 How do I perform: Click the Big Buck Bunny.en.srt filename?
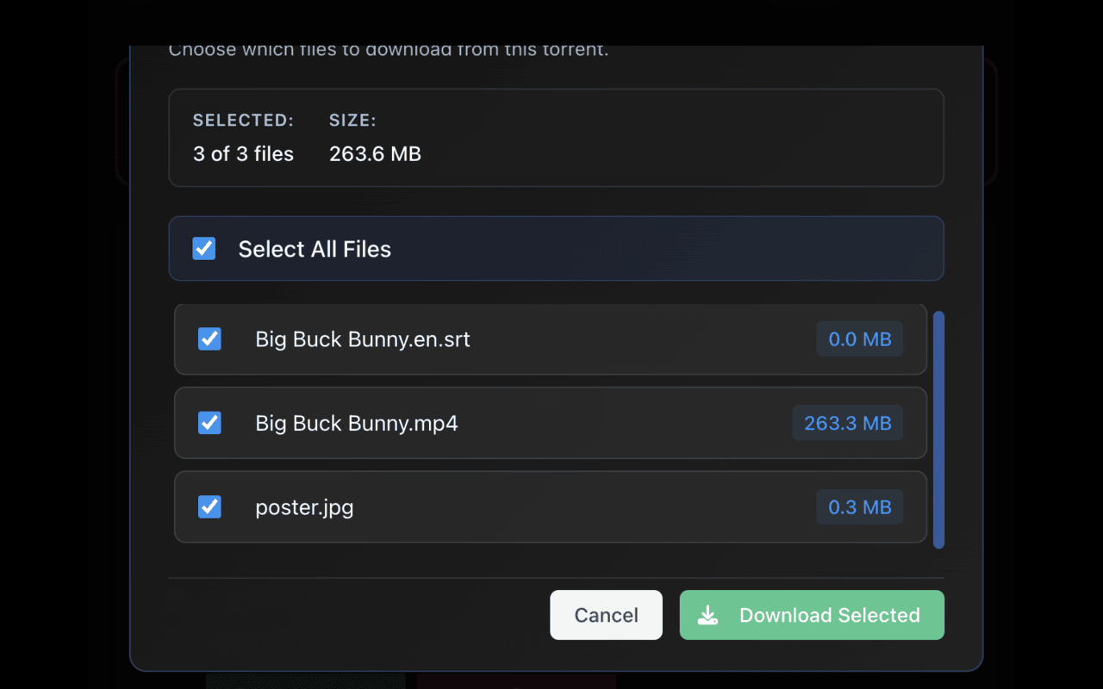[x=363, y=339]
